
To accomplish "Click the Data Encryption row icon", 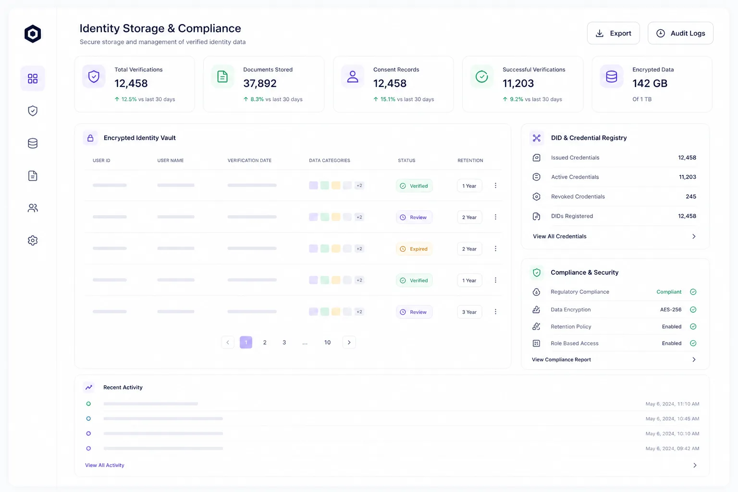I will click(537, 310).
